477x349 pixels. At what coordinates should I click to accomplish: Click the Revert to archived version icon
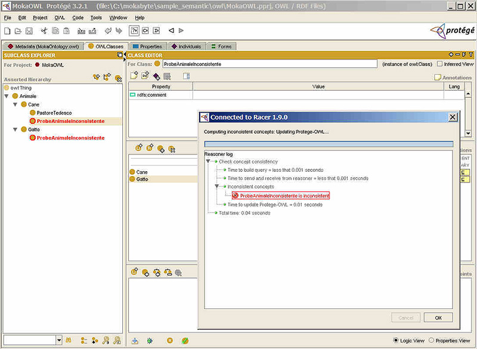pyautogui.click(x=92, y=31)
